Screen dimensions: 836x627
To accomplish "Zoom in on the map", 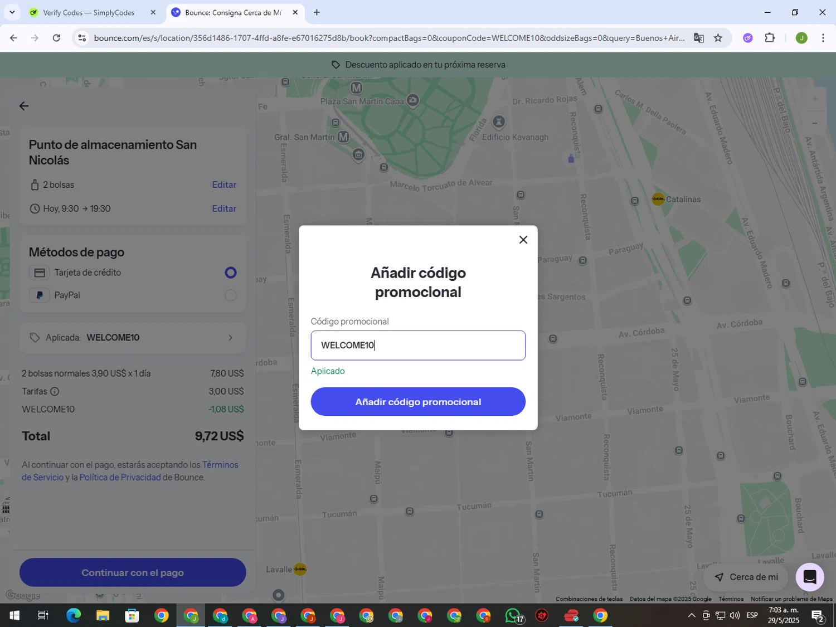I will 814,99.
